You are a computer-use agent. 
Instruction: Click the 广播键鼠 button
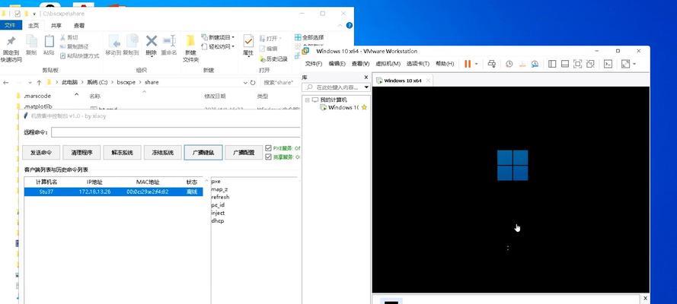203,153
